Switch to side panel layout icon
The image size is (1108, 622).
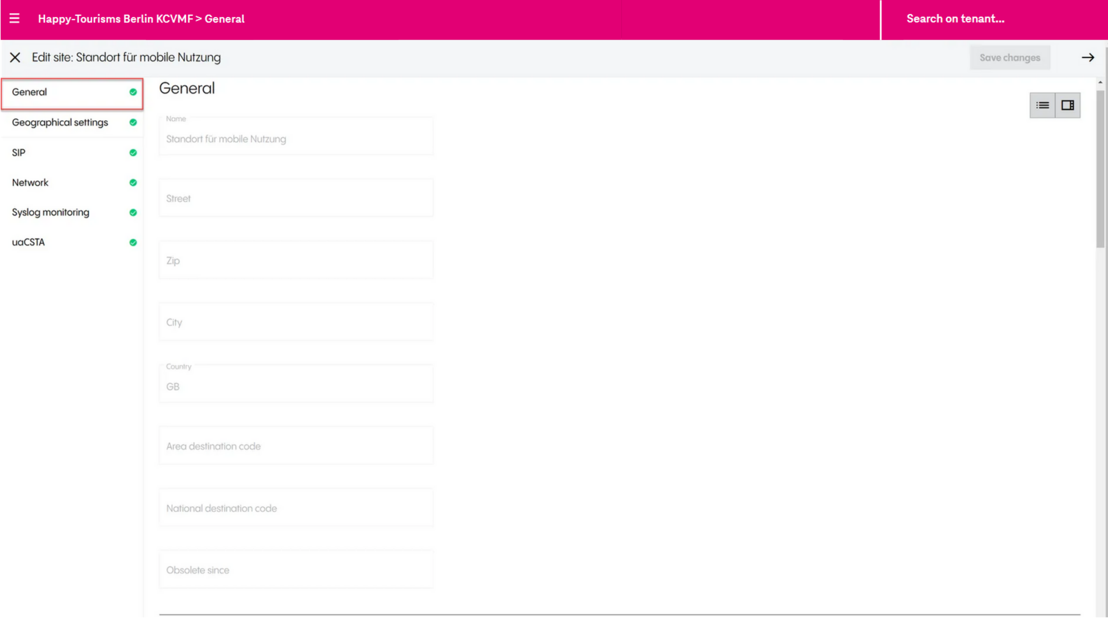click(x=1067, y=105)
